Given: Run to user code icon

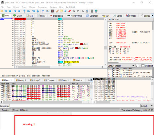Looking at the screenshot, I should [47, 11].
